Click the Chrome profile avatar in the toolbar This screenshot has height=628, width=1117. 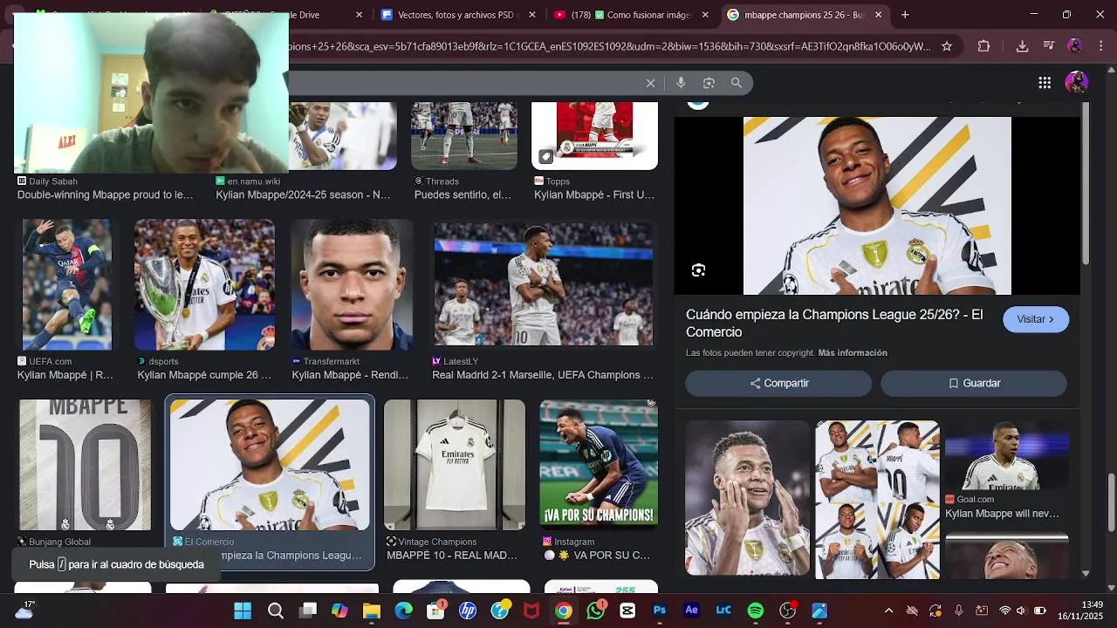(1075, 46)
